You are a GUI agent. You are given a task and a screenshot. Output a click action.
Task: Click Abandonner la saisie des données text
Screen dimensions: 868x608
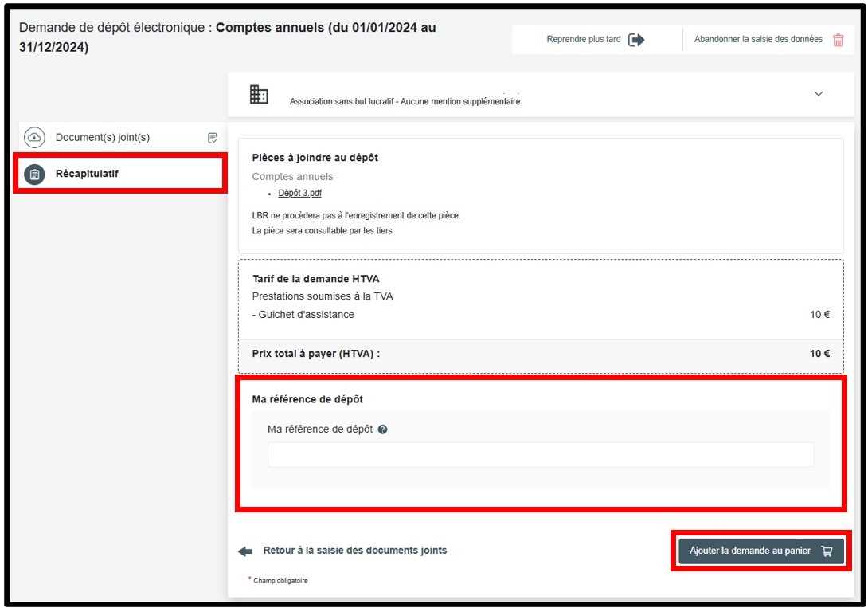point(757,40)
